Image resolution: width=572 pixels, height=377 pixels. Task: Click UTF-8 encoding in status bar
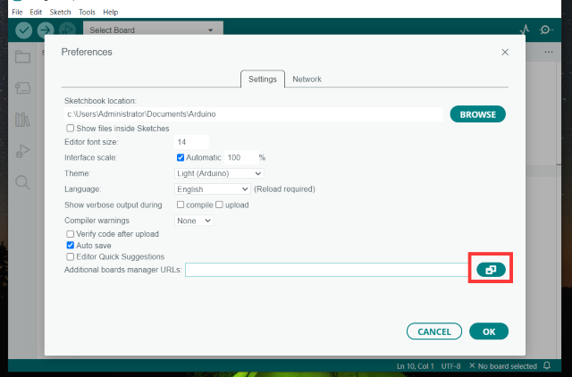(x=450, y=366)
